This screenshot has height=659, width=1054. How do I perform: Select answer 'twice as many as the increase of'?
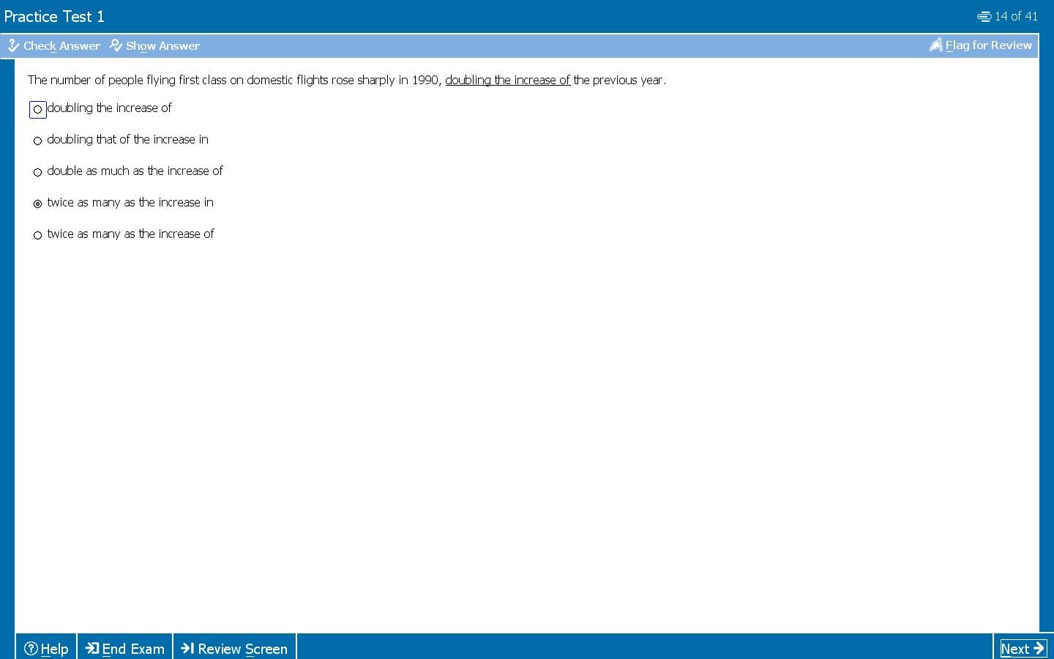37,234
